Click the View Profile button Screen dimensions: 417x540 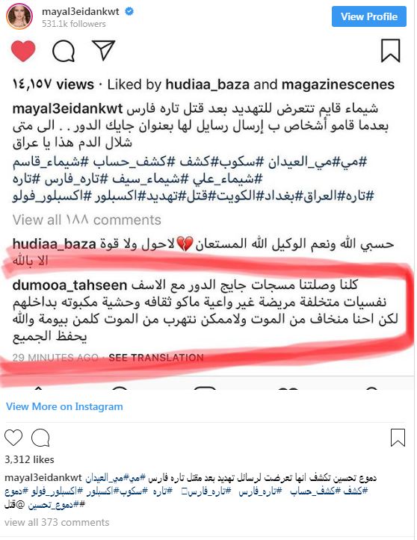coord(369,16)
